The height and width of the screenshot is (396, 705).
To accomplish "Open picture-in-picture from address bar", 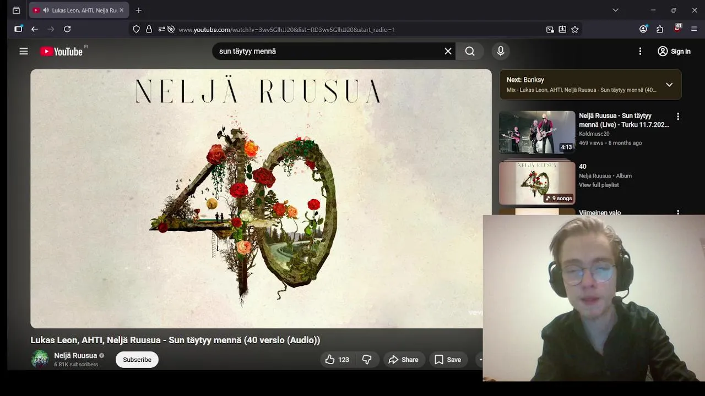I will pos(550,29).
